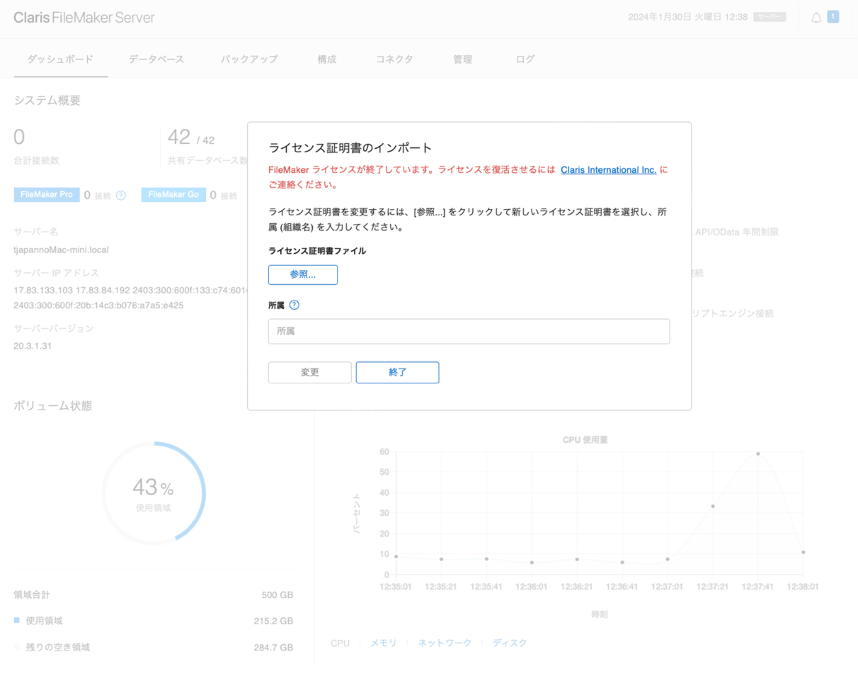The width and height of the screenshot is (858, 681).
Task: Open the ダッシュボード tab
Action: (x=60, y=60)
